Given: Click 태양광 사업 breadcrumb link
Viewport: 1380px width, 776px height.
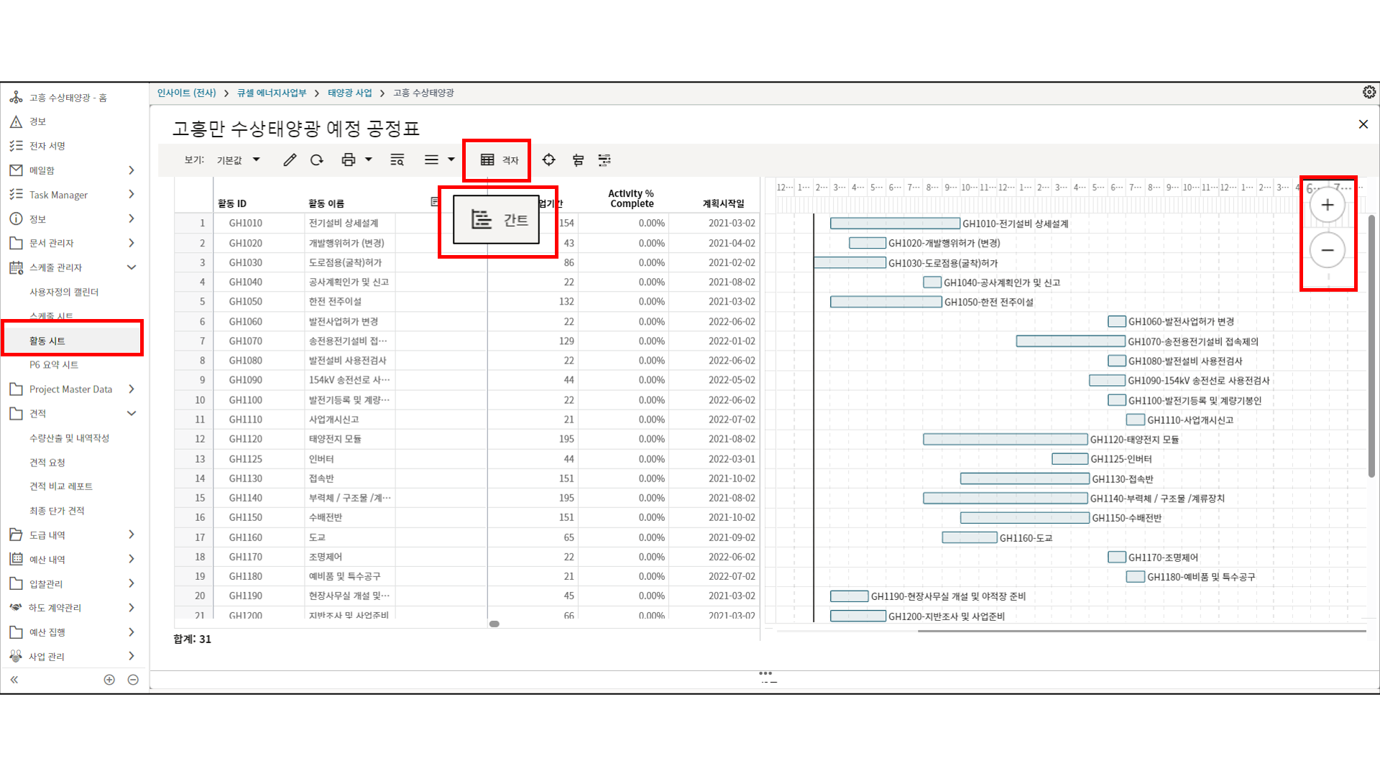Looking at the screenshot, I should [x=349, y=93].
